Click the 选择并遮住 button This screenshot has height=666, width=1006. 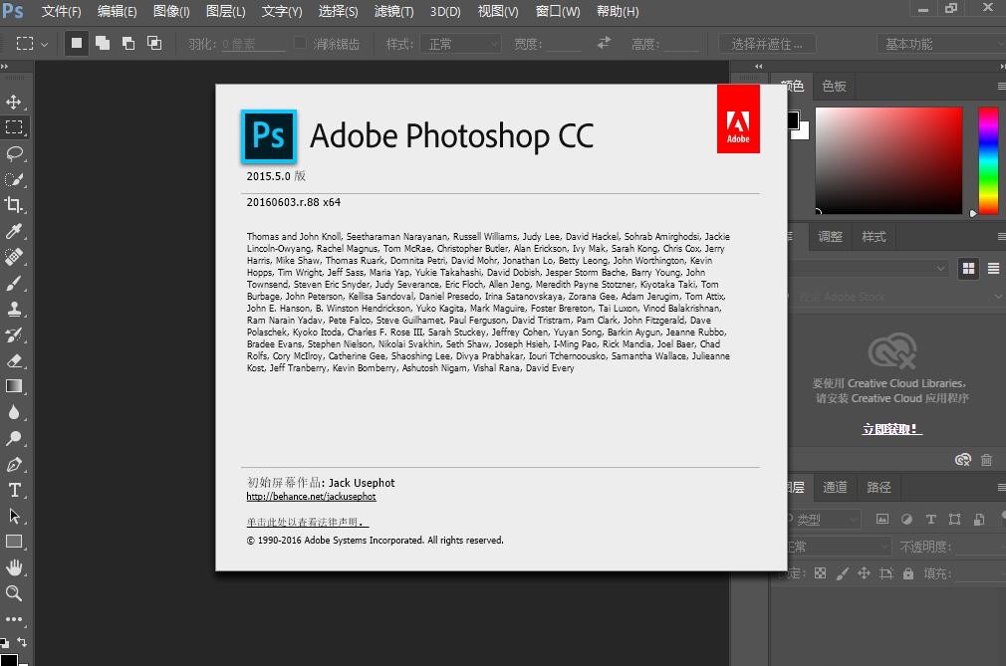767,44
